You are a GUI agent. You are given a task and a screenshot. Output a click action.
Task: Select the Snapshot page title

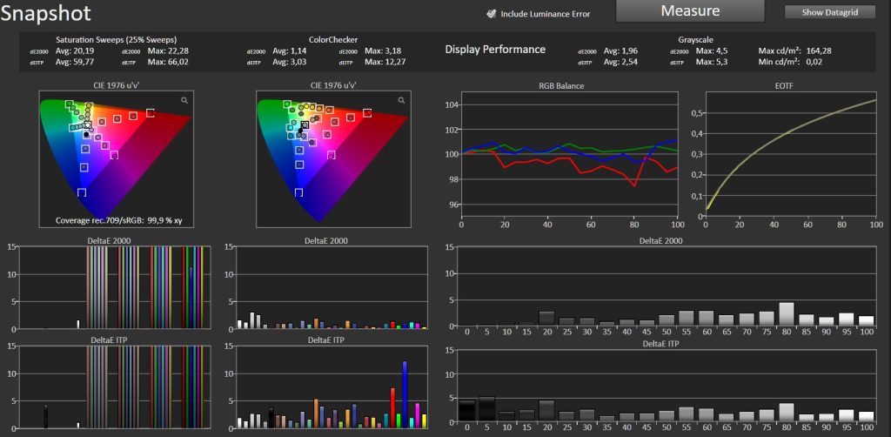45,12
